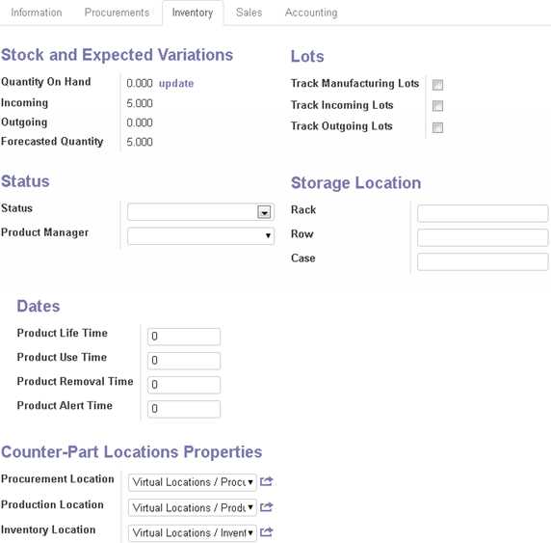Screen dimensions: 551x543
Task: Toggle Track Outgoing Lots checkbox
Action: click(437, 127)
